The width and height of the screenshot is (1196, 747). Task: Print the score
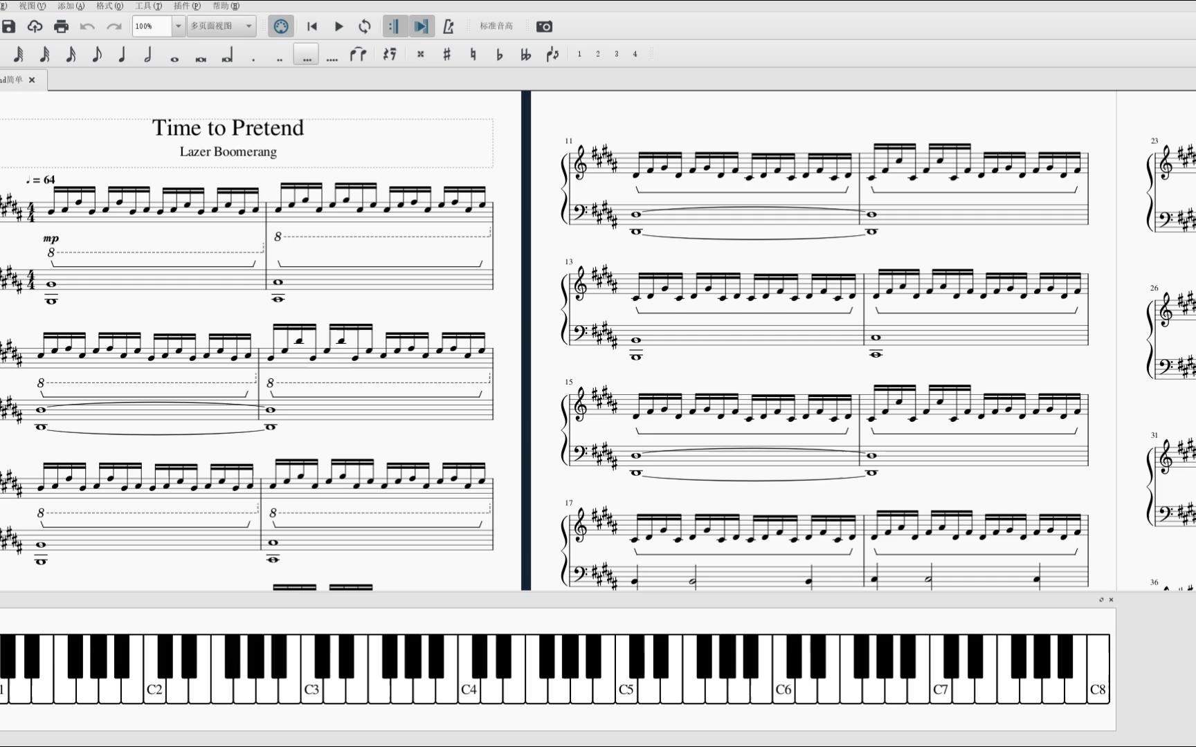pos(61,26)
